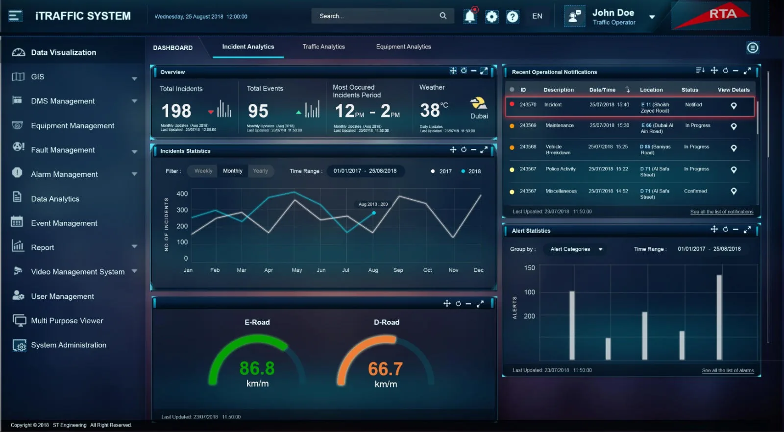Expand the Alarm Management menu
Viewport: 784px width, 432px height.
click(x=134, y=174)
